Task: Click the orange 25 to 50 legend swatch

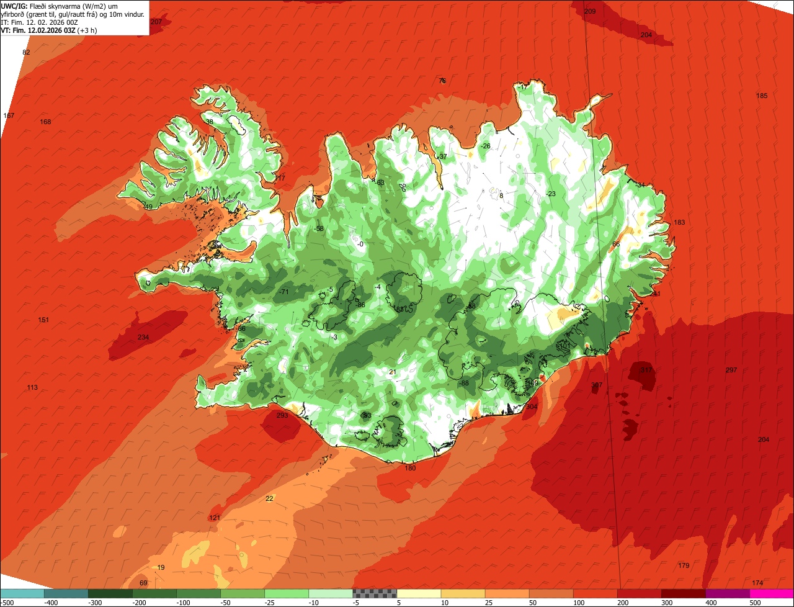Action: click(x=507, y=593)
